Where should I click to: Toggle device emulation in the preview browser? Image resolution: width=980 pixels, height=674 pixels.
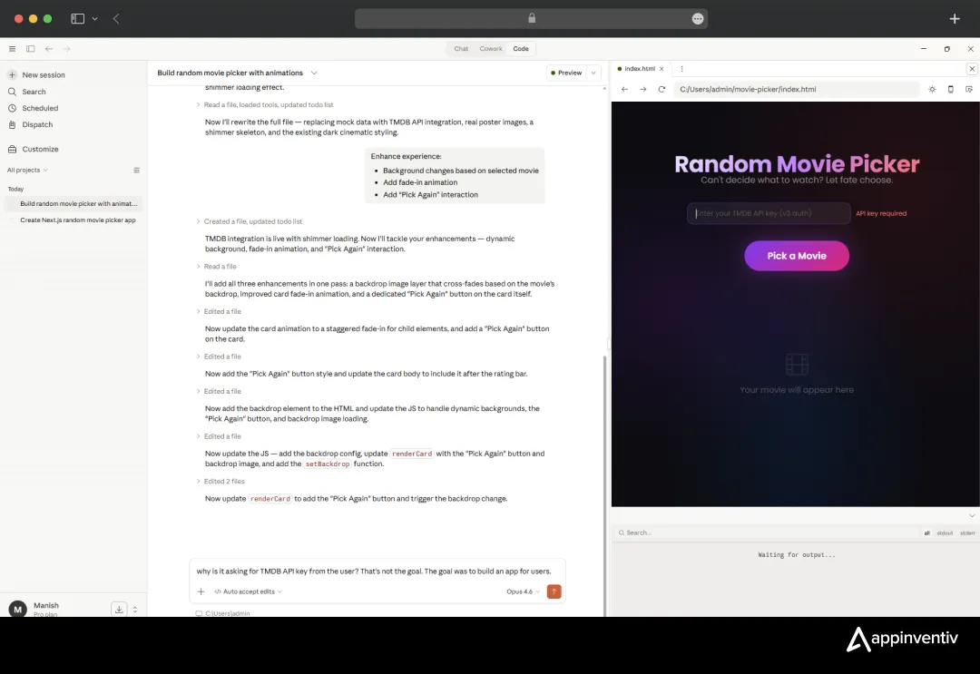[950, 89]
